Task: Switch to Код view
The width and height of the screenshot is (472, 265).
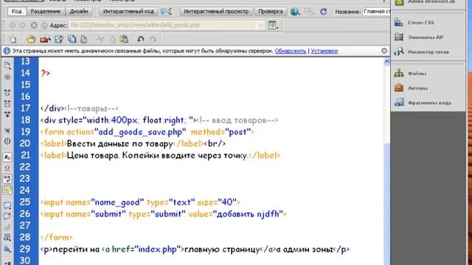Action: [x=16, y=12]
